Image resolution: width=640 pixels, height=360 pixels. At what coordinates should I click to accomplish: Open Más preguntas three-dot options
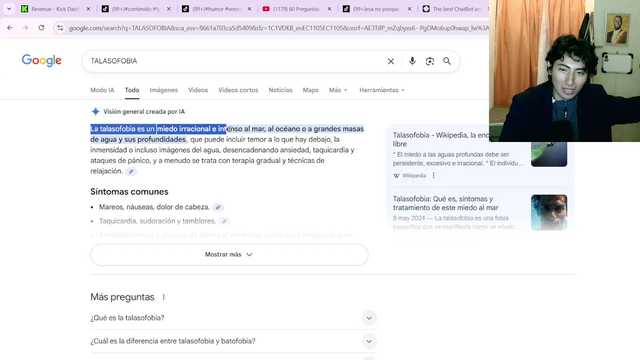[x=163, y=297]
